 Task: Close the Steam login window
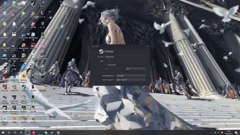click(148, 46)
